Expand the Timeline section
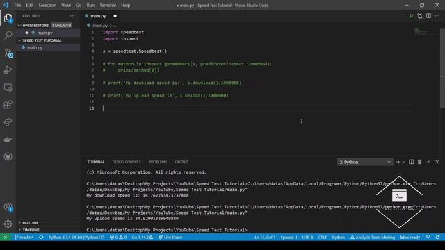The height and width of the screenshot is (250, 445). click(48, 230)
